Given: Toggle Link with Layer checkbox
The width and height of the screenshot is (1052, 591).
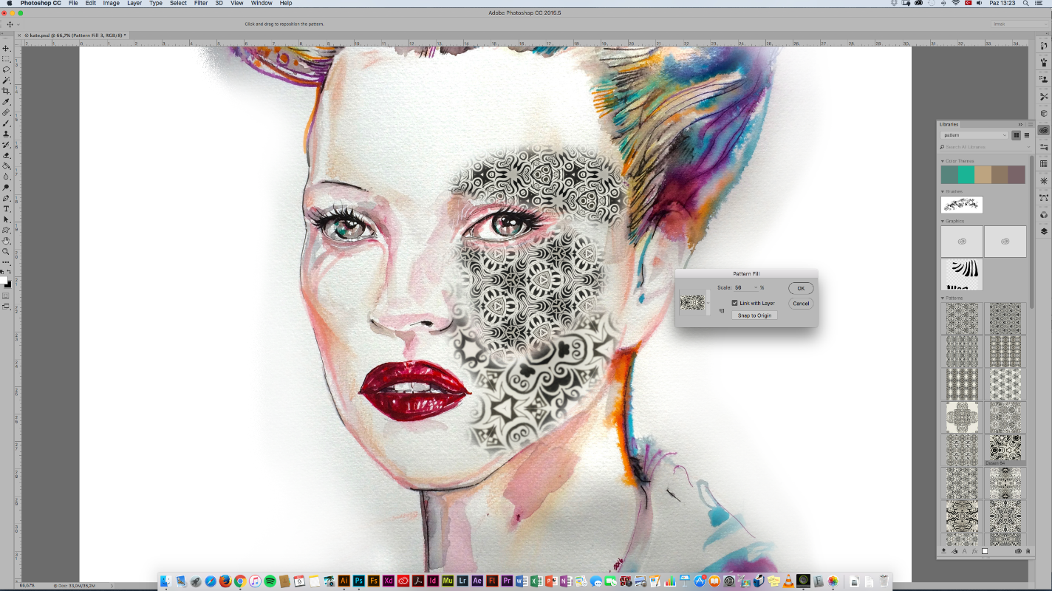Looking at the screenshot, I should click(x=734, y=303).
